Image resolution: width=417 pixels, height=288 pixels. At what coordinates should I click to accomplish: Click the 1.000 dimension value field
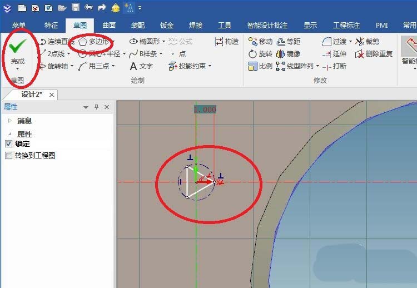click(205, 110)
